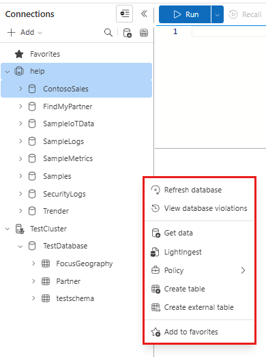Toggle the connections panel view icon
266x357 pixels.
pos(124,14)
